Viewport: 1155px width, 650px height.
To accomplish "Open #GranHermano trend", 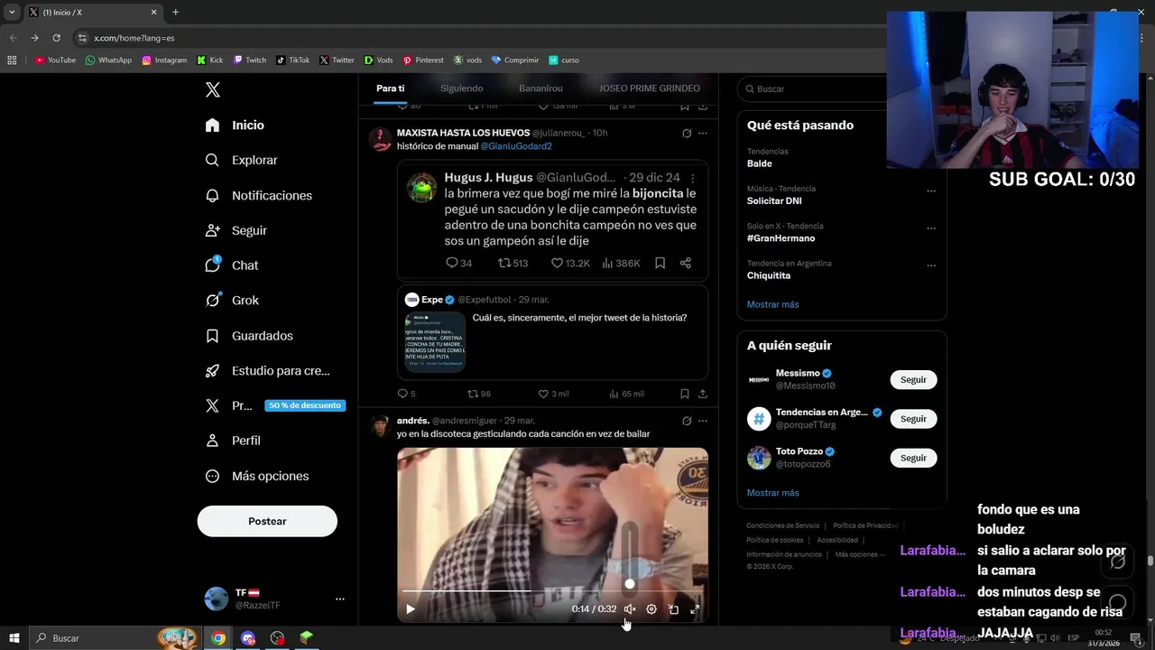I will (x=781, y=238).
